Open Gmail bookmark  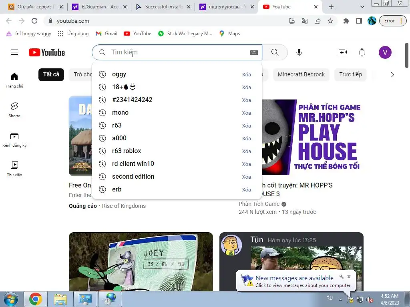pyautogui.click(x=106, y=34)
